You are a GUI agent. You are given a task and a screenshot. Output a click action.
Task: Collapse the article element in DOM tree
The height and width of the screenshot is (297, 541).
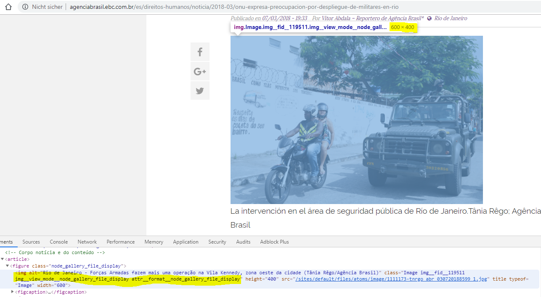[3, 259]
